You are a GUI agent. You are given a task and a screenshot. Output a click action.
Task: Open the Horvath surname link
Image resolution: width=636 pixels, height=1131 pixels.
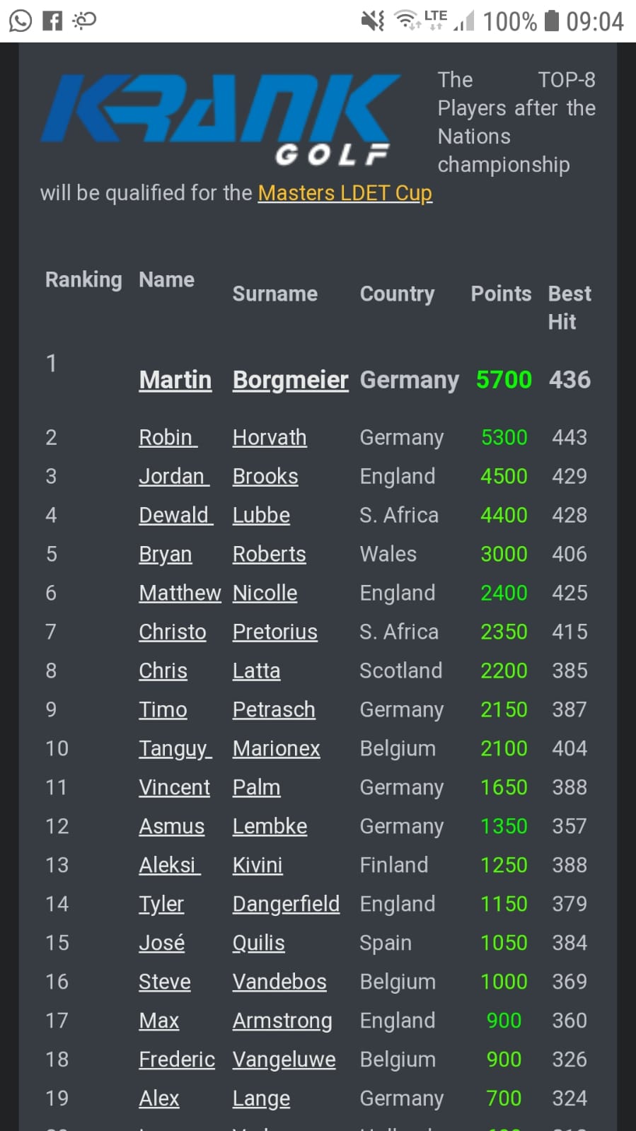point(270,438)
